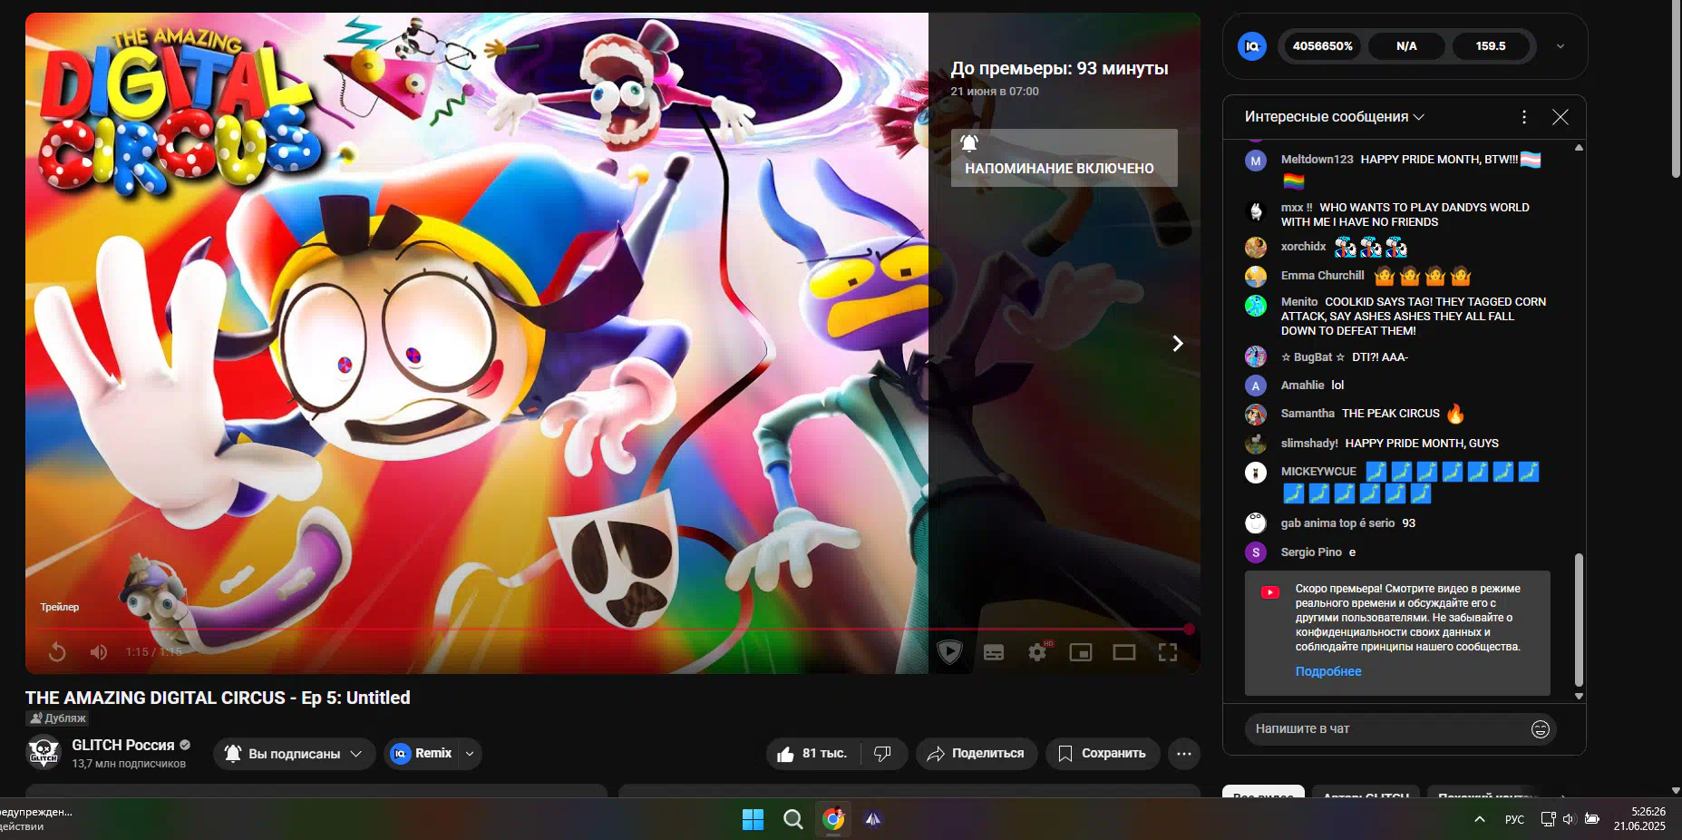Viewport: 1682px width, 840px height.
Task: Open more actions three-dot menu under video
Action: point(1184,754)
